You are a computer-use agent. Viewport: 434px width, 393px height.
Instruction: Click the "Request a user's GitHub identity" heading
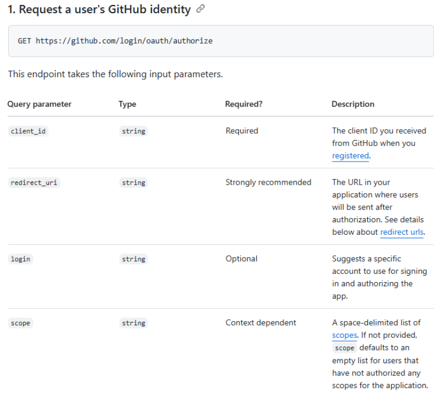99,9
